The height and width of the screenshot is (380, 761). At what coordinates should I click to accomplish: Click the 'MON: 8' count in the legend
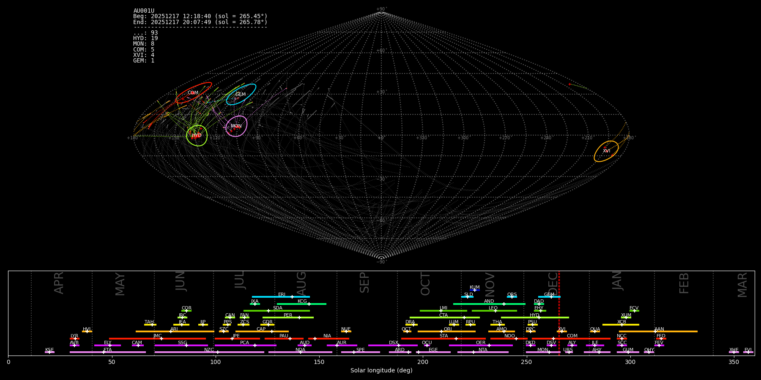(x=144, y=44)
